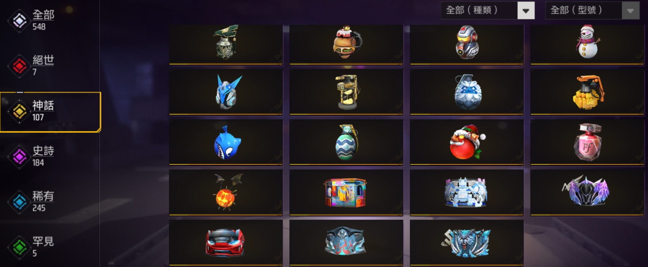The width and height of the screenshot is (648, 267).
Task: Select the red sports car gloo wall
Action: (x=226, y=243)
